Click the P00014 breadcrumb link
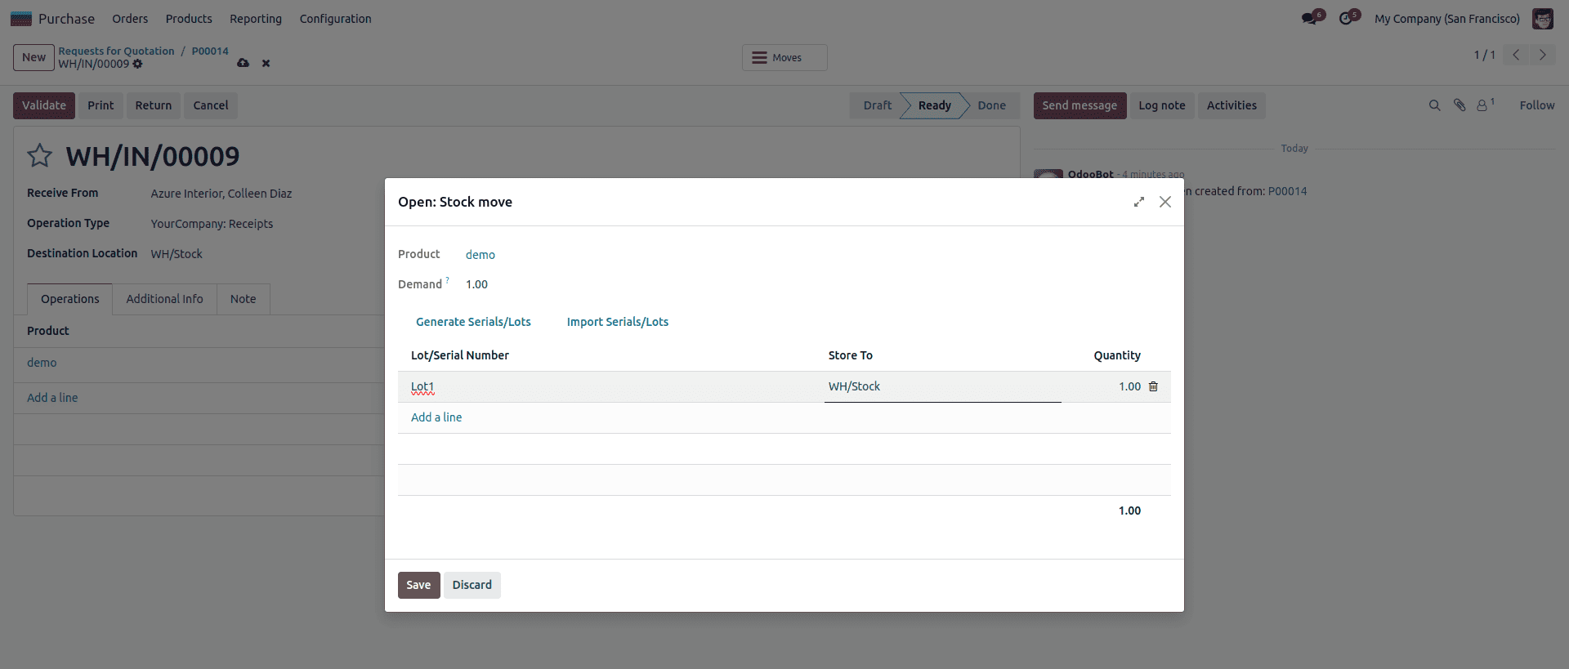 (210, 51)
